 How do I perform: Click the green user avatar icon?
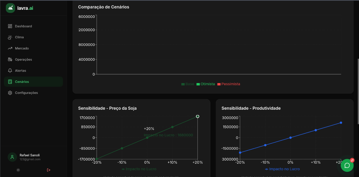click(x=12, y=157)
